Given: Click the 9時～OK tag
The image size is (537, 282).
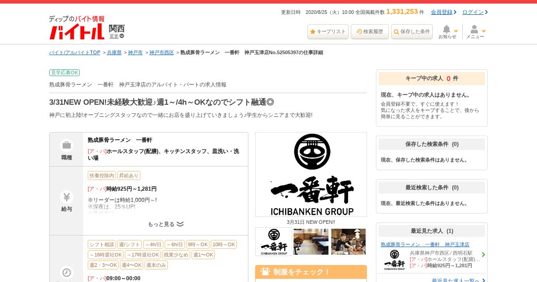Looking at the screenshot, I should click(198, 244).
